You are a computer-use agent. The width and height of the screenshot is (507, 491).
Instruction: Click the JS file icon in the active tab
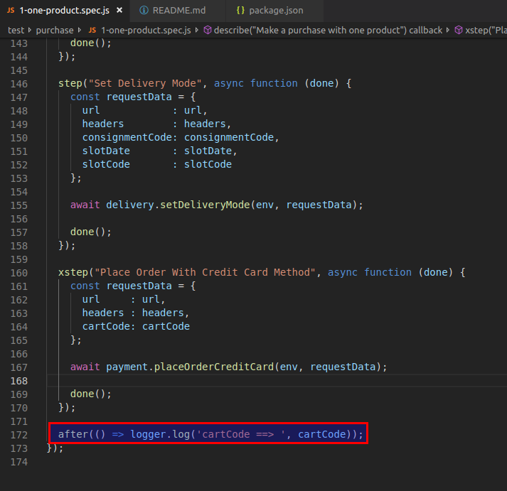pos(11,11)
